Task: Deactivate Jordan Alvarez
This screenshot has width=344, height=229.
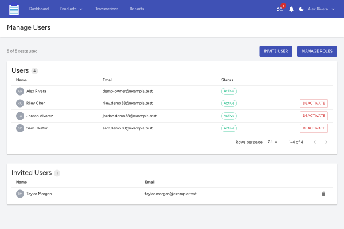Action: point(314,116)
